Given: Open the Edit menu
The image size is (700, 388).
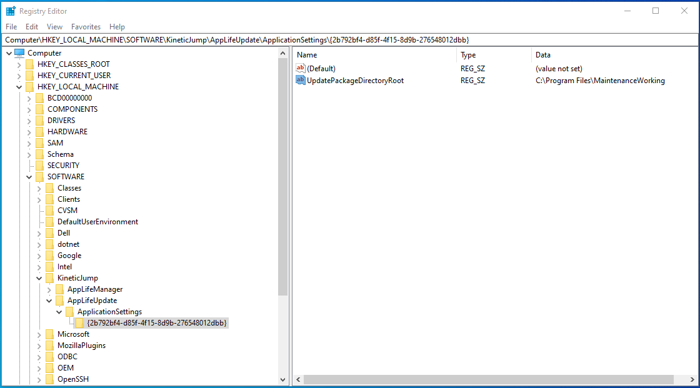Looking at the screenshot, I should (32, 27).
